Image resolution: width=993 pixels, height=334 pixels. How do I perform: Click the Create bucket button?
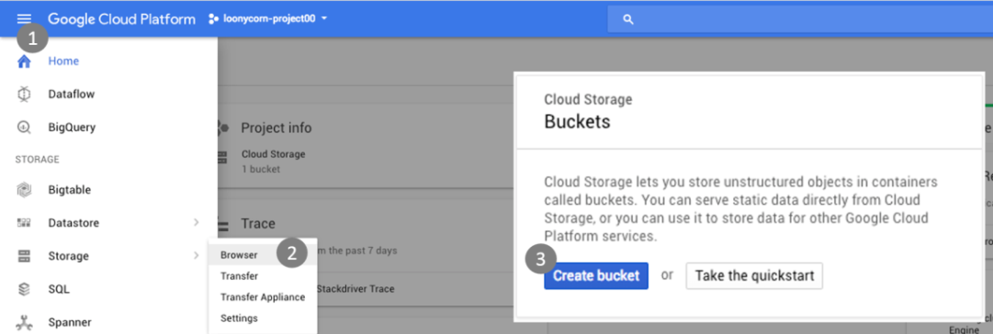(596, 276)
